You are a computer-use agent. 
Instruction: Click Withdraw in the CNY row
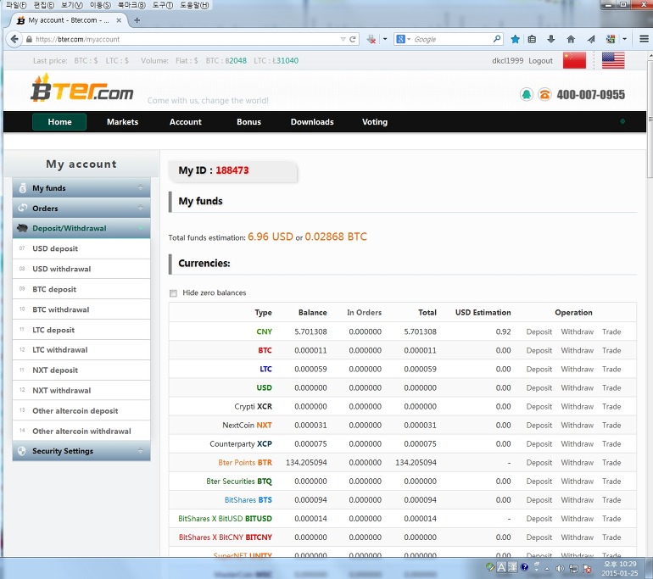tap(577, 331)
